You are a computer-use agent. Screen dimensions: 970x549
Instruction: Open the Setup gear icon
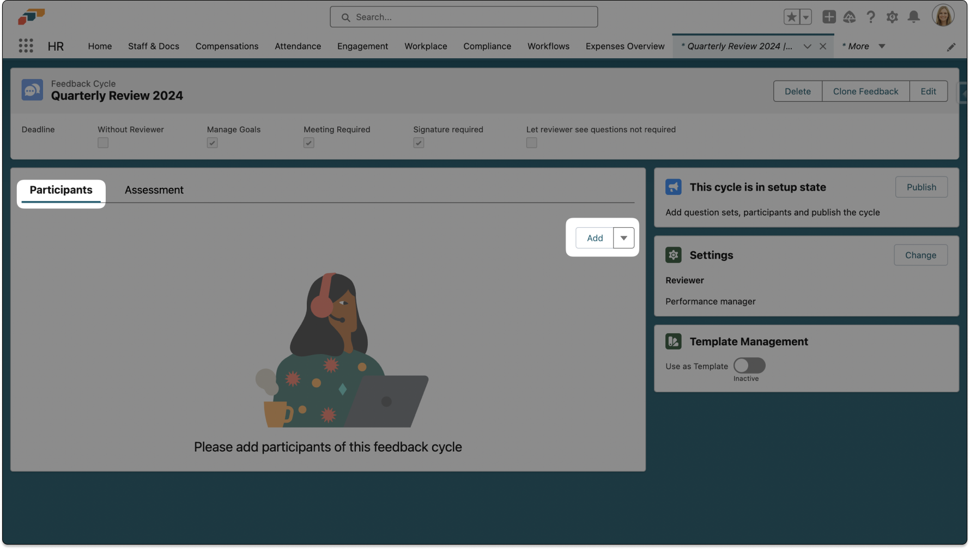[892, 17]
